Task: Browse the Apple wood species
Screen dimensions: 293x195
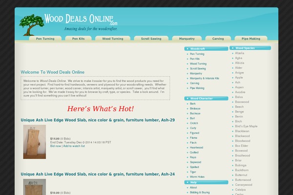Action: [x=239, y=78]
